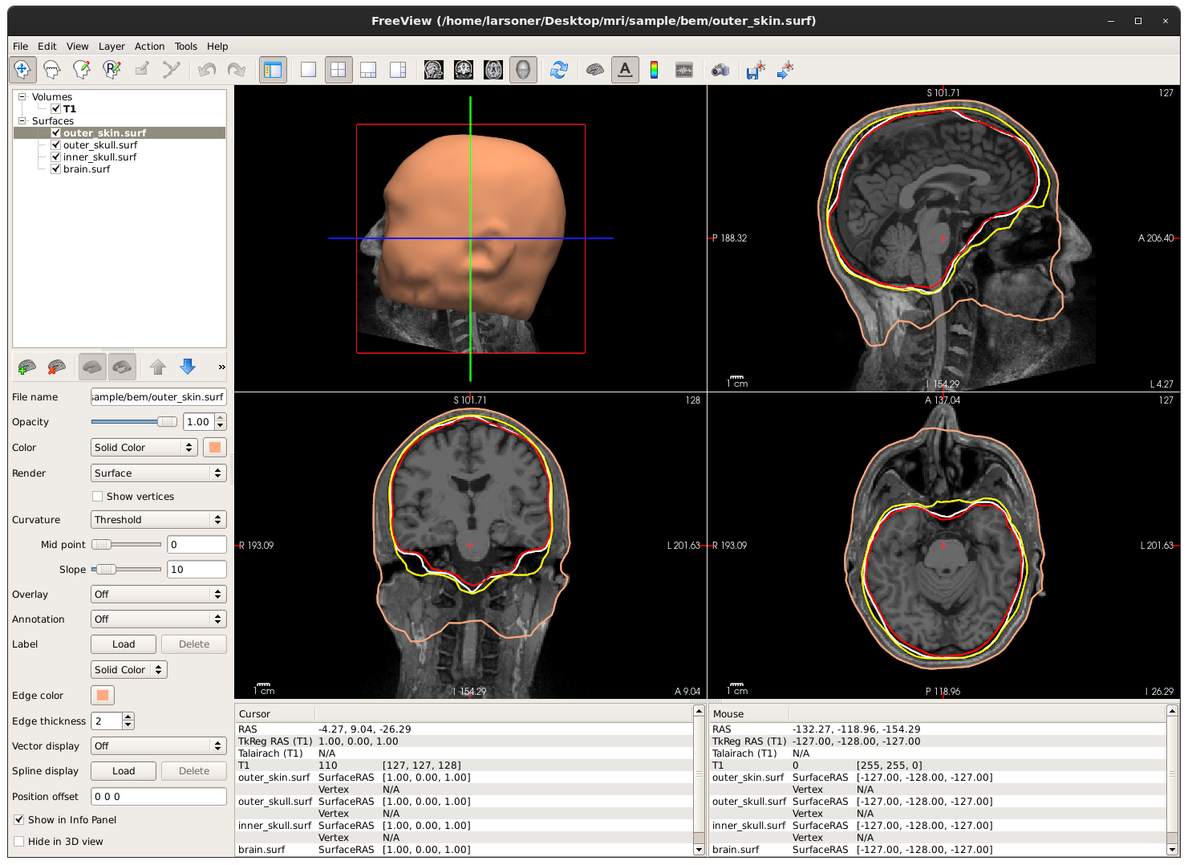Click Close Surface brain icon with red X
The image size is (1188, 865).
[56, 367]
